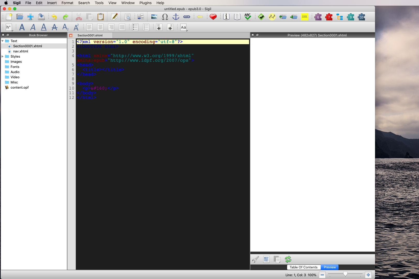Select content.opf in Book Browser
This screenshot has width=419, height=279.
click(19, 87)
